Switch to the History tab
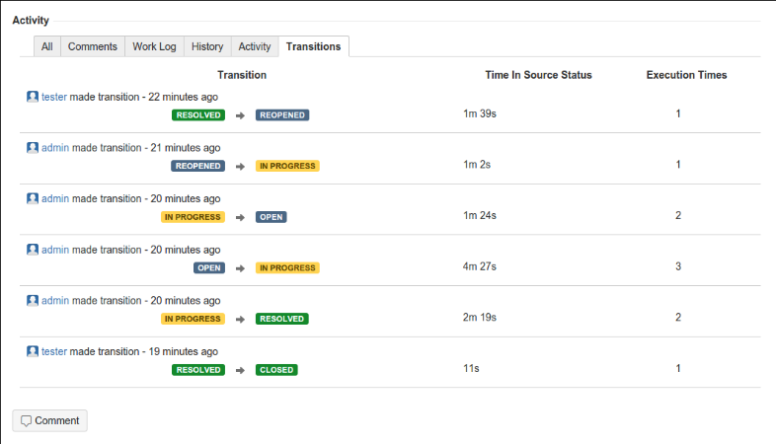 207,46
